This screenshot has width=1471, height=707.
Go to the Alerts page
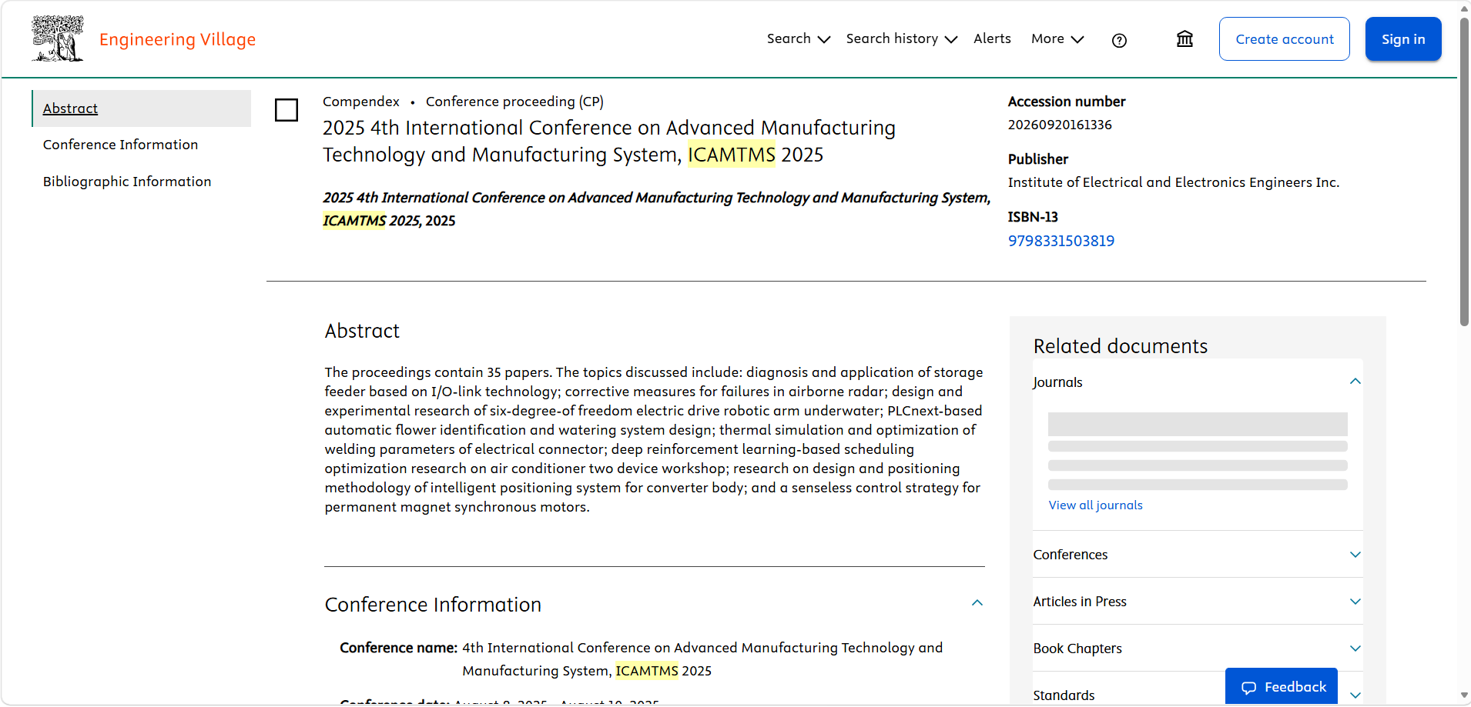[x=992, y=39]
